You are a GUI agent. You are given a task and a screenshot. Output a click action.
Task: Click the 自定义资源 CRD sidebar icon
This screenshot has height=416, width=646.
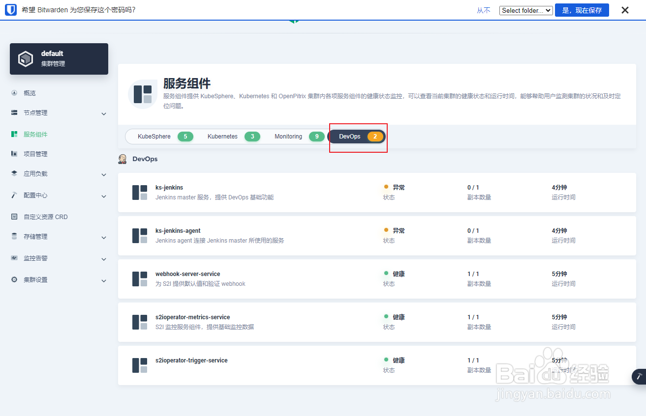click(x=14, y=217)
